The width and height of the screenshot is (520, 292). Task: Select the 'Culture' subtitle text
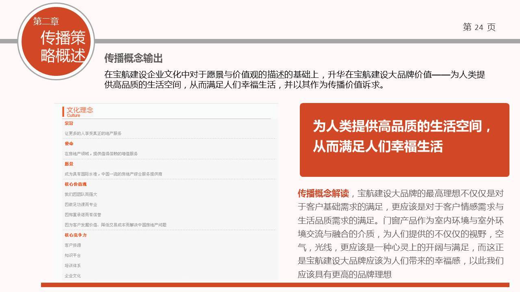(x=74, y=116)
